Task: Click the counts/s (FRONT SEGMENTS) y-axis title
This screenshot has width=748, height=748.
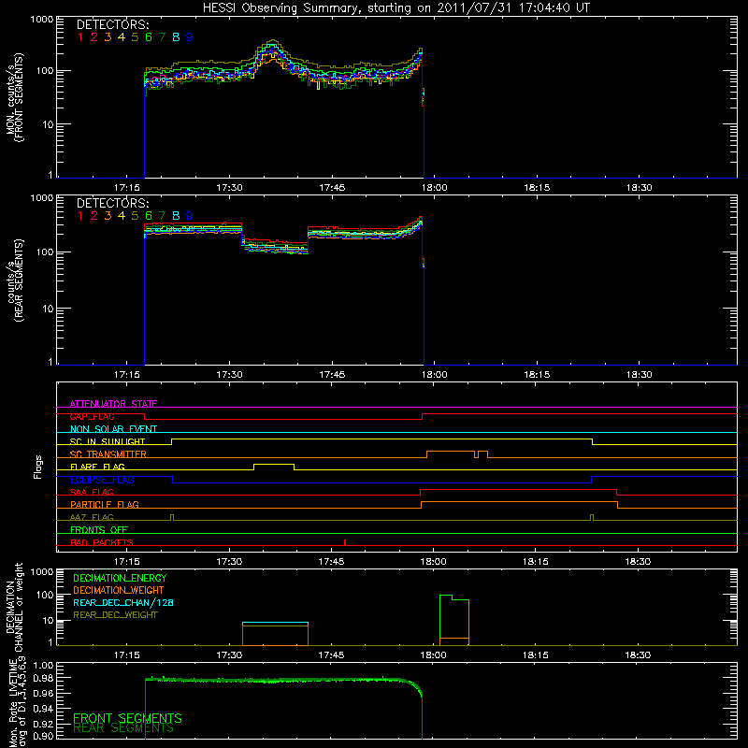Action: [x=14, y=98]
